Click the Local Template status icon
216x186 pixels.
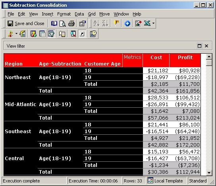[150, 180]
